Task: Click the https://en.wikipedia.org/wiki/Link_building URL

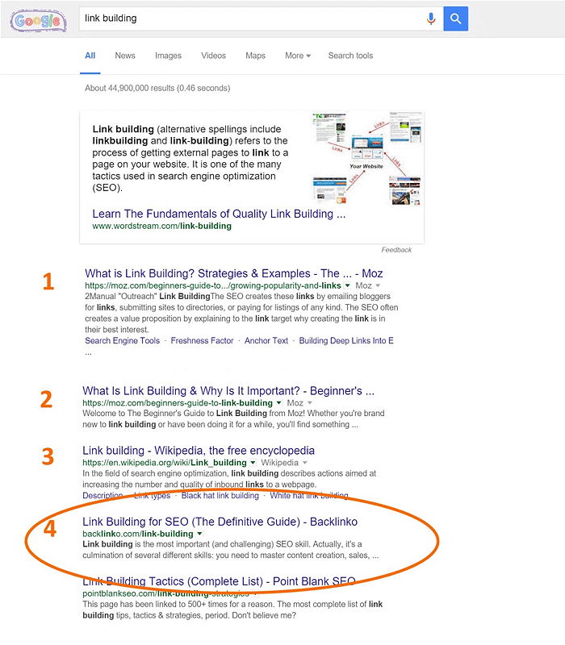Action: [x=165, y=463]
